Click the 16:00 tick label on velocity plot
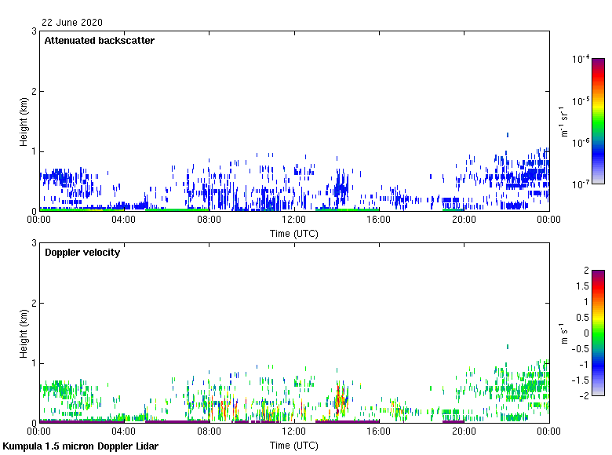 click(x=379, y=431)
